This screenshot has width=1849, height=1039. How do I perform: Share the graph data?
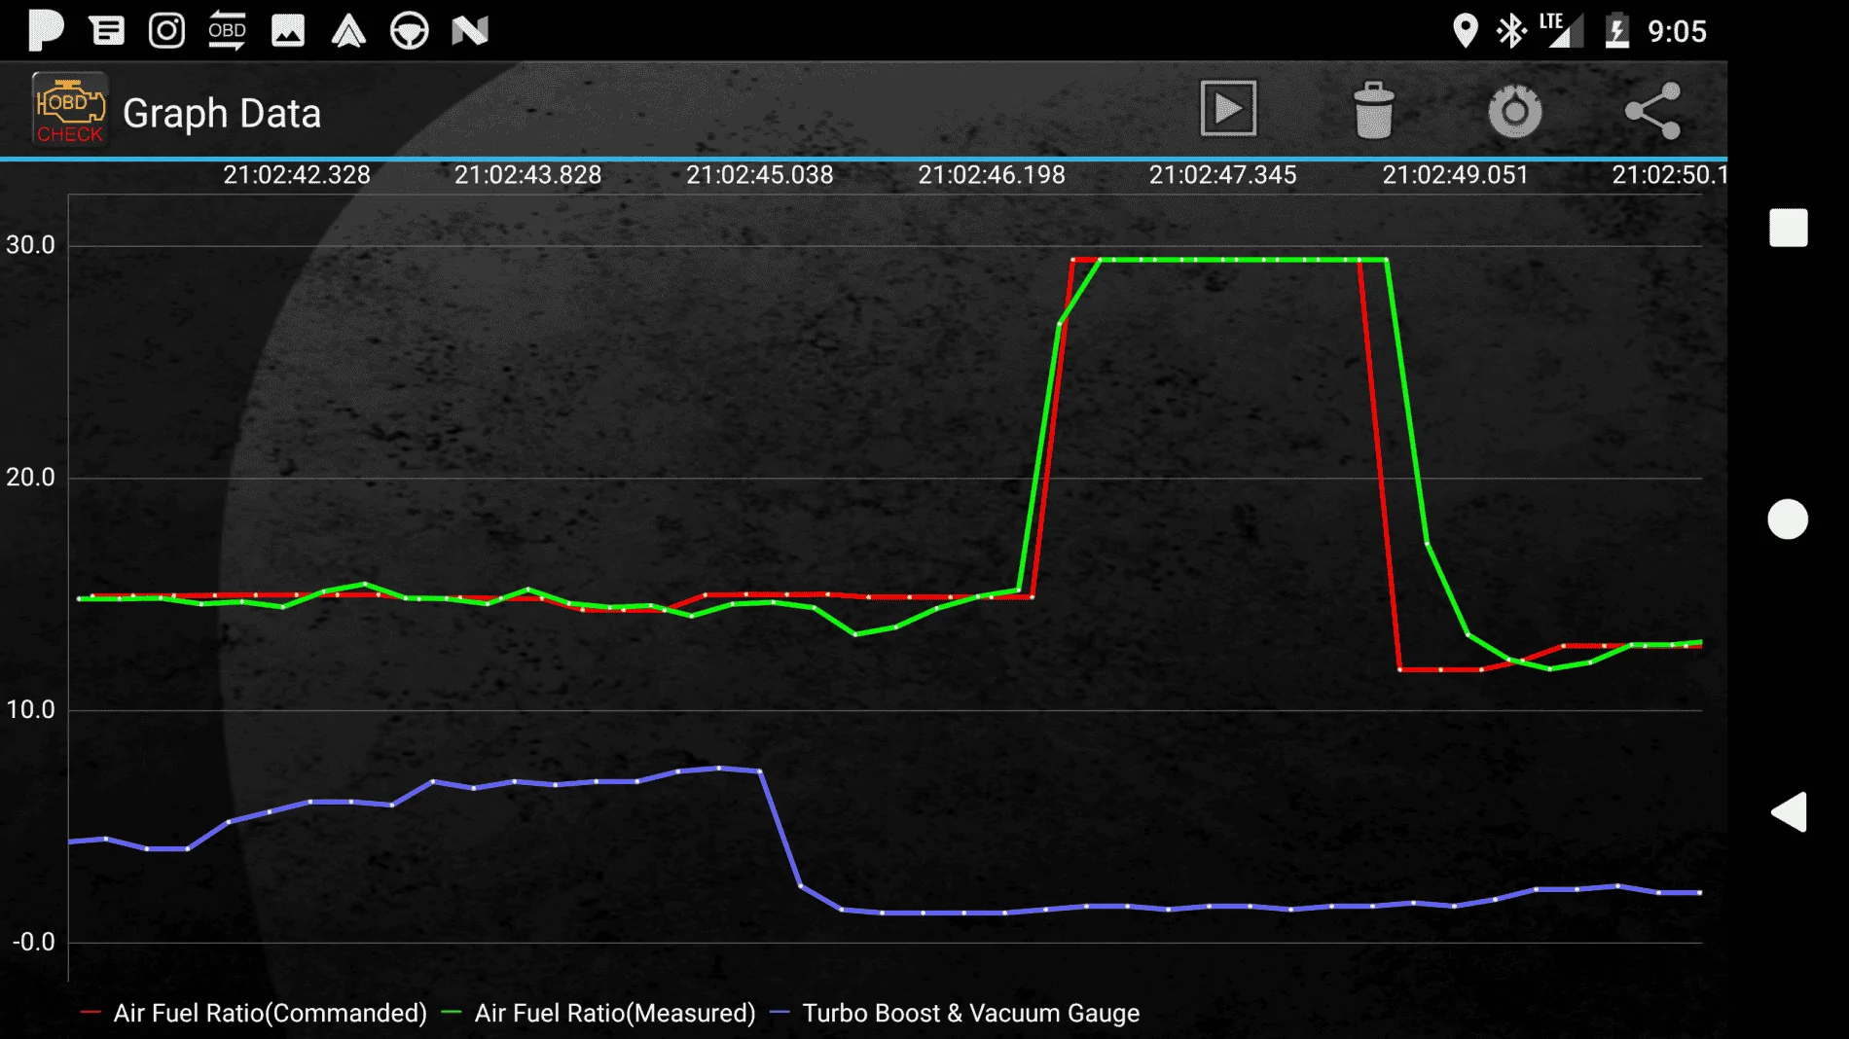click(1652, 111)
